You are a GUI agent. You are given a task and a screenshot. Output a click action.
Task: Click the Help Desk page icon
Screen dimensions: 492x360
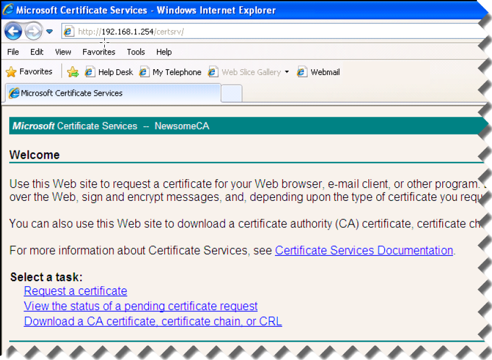pyautogui.click(x=90, y=72)
